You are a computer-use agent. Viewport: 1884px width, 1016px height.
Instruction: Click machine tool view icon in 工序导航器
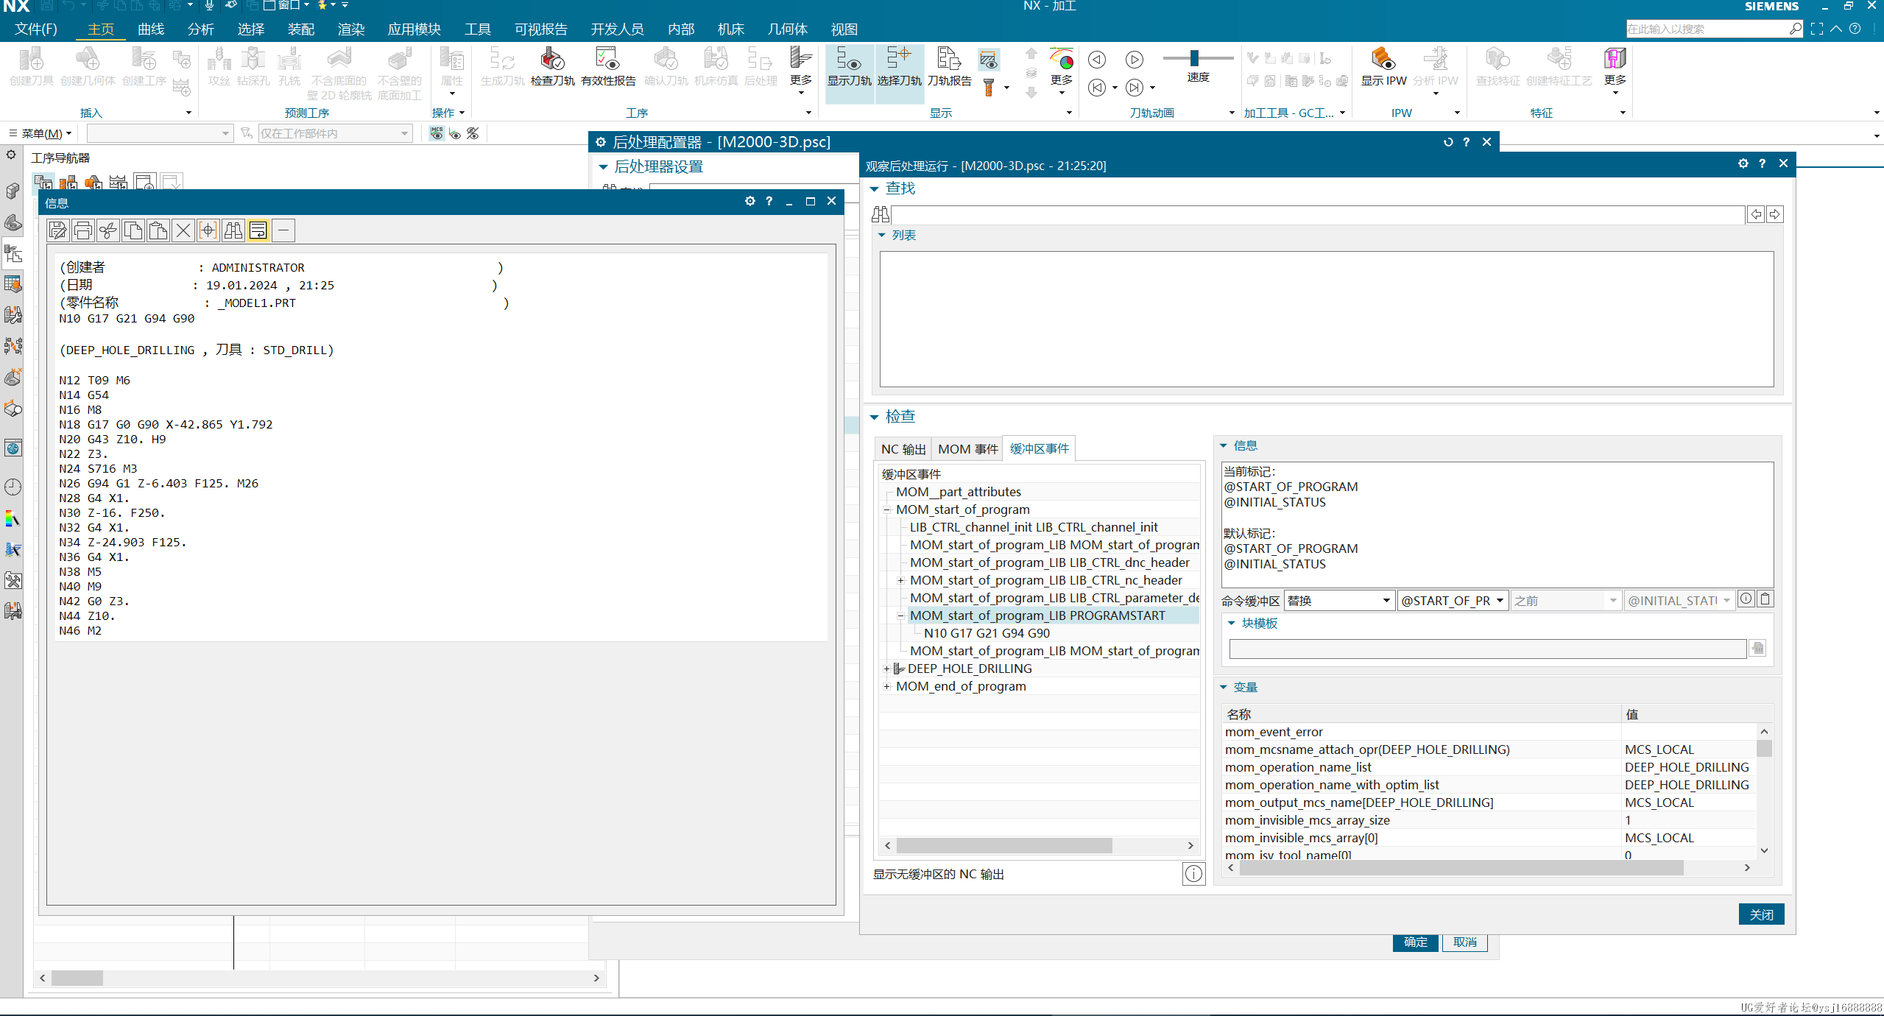pyautogui.click(x=68, y=183)
